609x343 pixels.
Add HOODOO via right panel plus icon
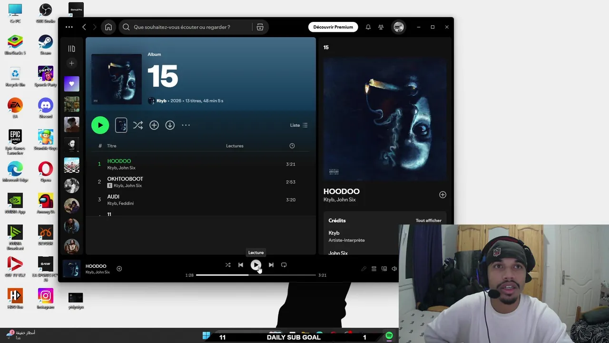point(442,195)
